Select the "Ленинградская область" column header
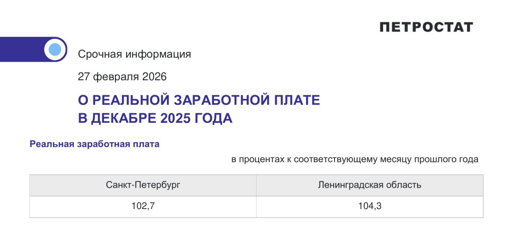 369,185
